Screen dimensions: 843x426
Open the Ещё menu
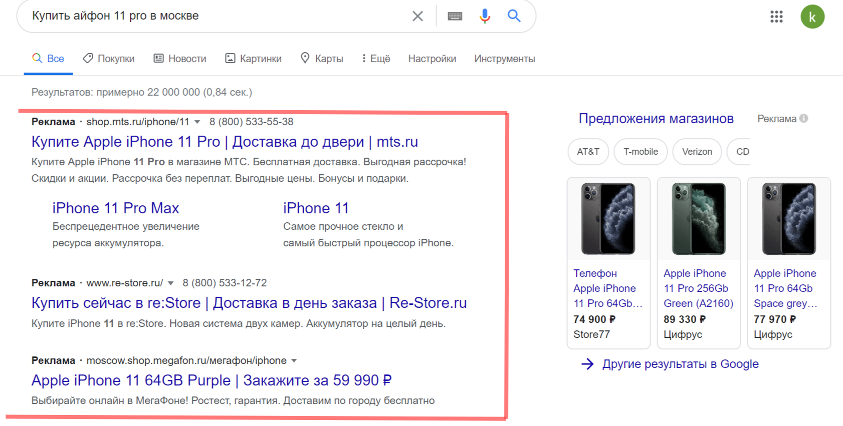click(x=376, y=59)
